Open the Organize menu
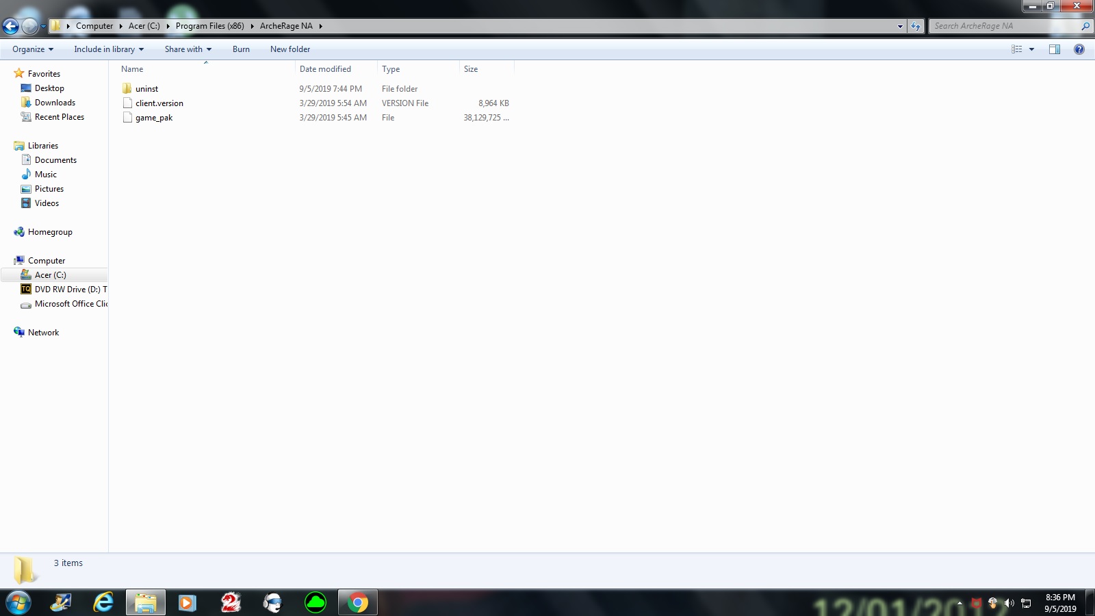Image resolution: width=1095 pixels, height=616 pixels. (33, 49)
